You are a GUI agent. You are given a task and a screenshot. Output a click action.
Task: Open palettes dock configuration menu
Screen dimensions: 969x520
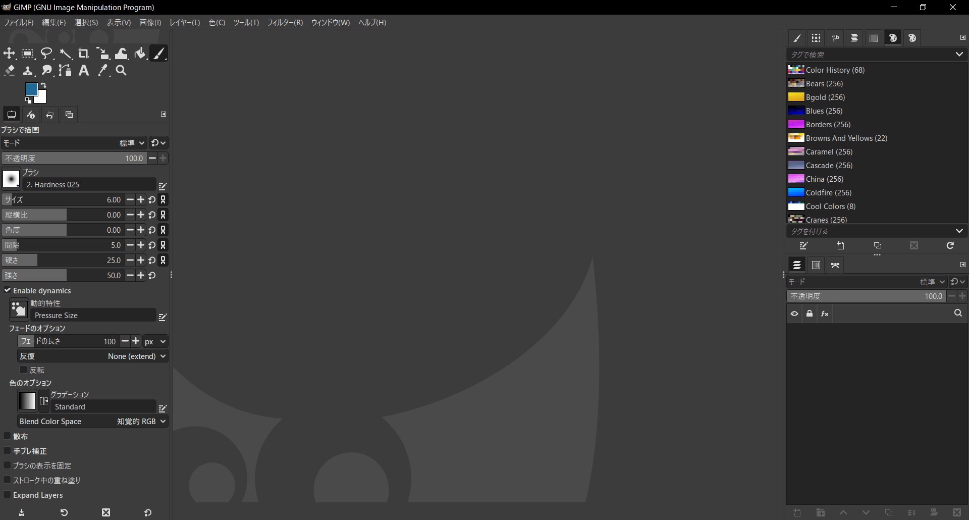[x=962, y=37]
